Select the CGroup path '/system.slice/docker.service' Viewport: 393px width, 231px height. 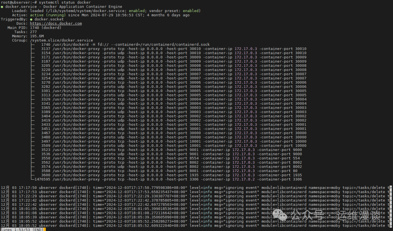point(61,40)
